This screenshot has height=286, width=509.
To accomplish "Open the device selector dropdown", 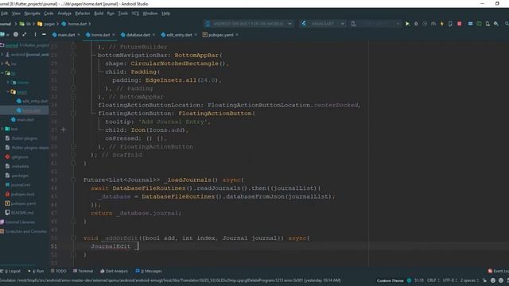I will pos(249,24).
